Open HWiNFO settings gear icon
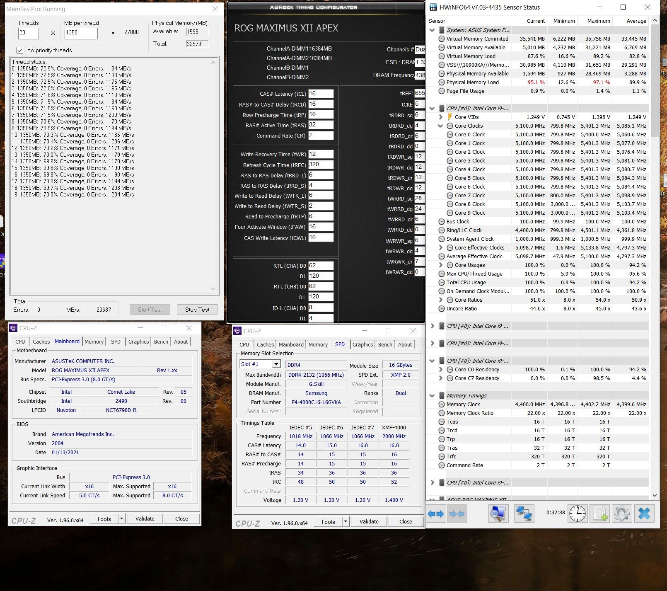 point(622,514)
